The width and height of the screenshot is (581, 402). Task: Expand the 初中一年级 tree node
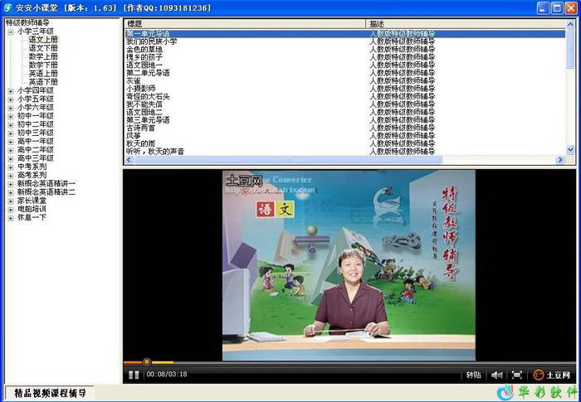(11, 116)
